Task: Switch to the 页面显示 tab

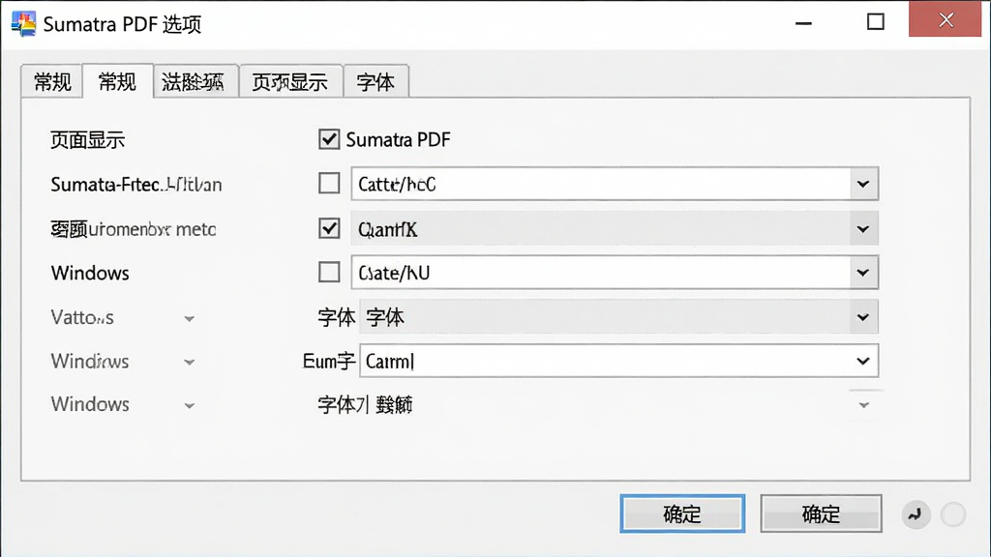Action: coord(290,81)
